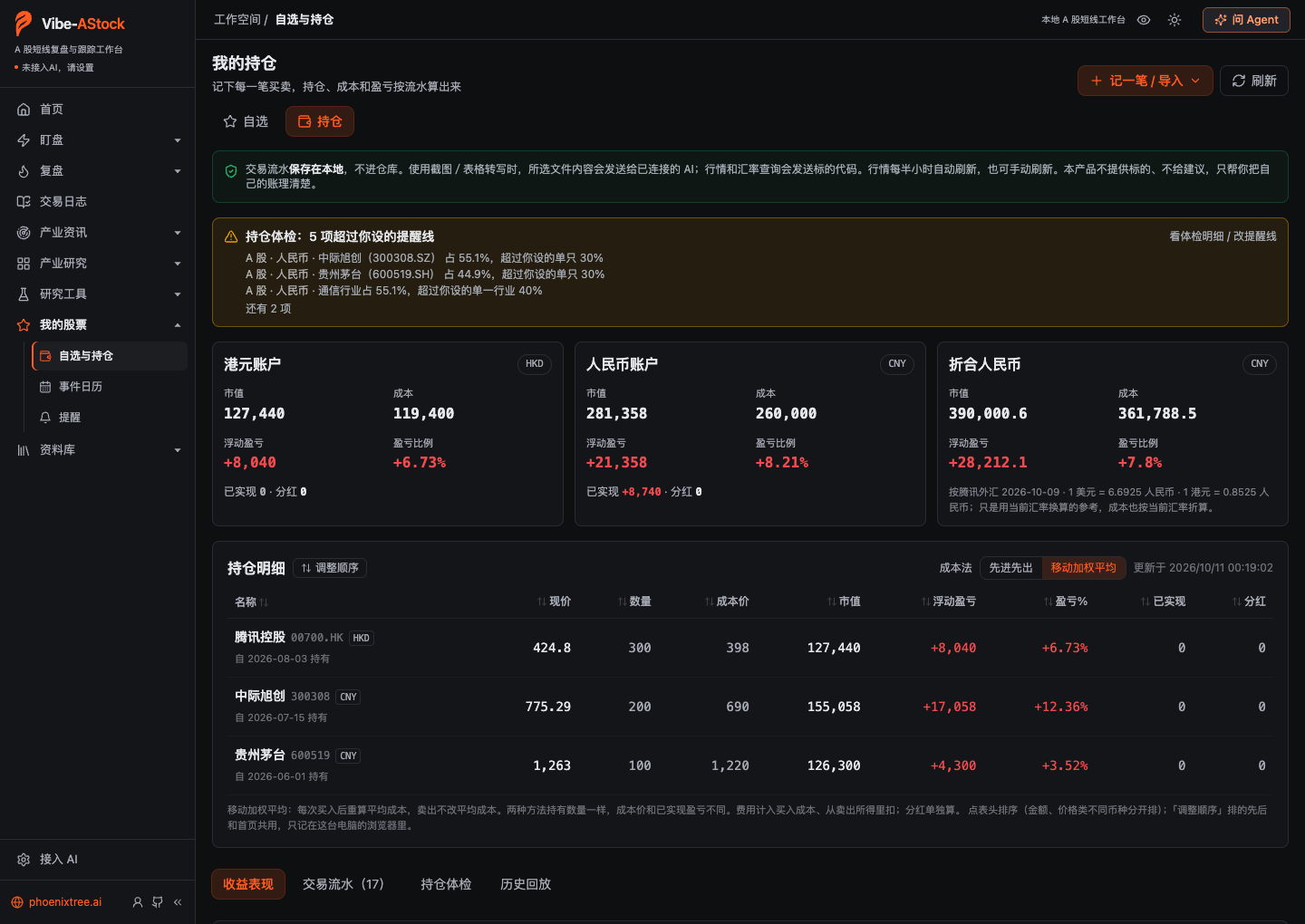The height and width of the screenshot is (924, 1305).
Task: Select 先进先出 cost method
Action: [1010, 568]
